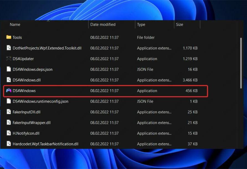Select the H.NotifyIcon.dll file icon

coord(9,133)
